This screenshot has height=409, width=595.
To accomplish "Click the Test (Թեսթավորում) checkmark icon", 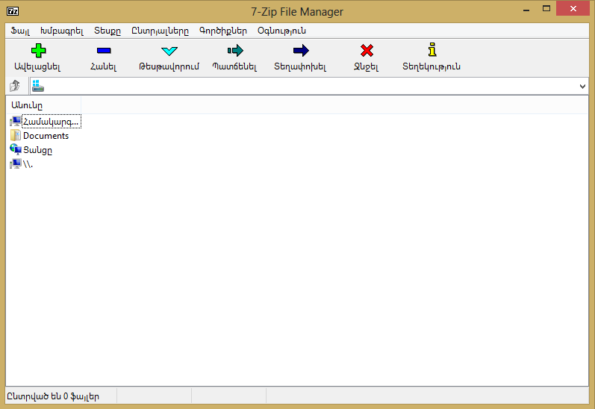I will pyautogui.click(x=169, y=51).
